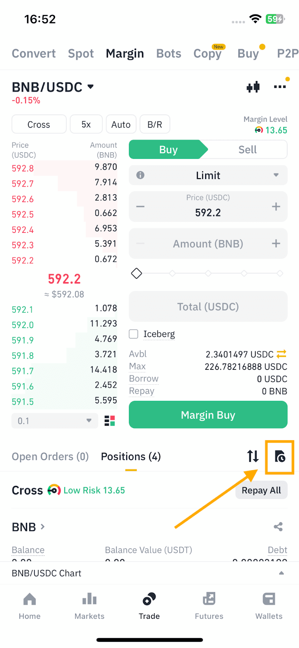Open the three-dot more options menu

click(x=280, y=87)
